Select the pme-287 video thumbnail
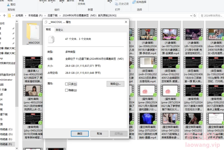Viewport: 224px width, 150px height. tap(170, 90)
